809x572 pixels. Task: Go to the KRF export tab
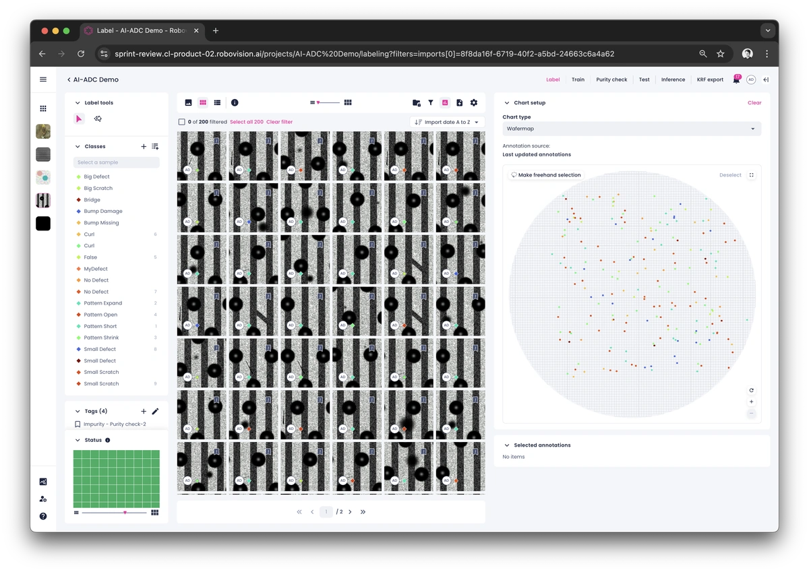pos(710,80)
